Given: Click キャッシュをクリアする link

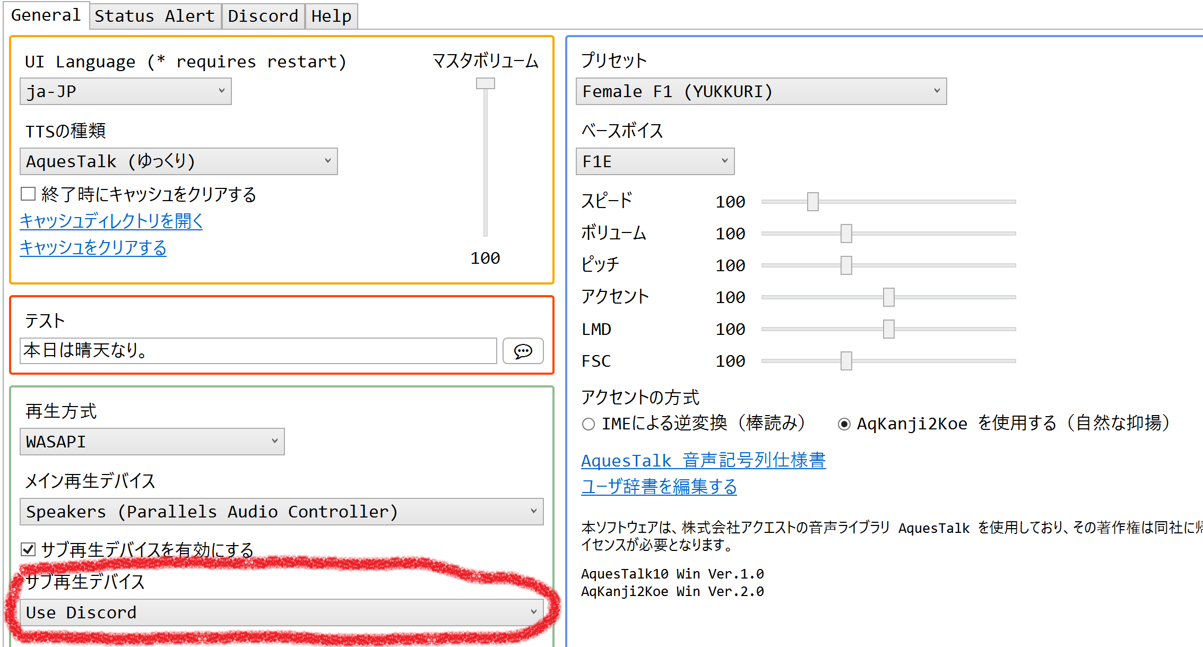Looking at the screenshot, I should [93, 247].
